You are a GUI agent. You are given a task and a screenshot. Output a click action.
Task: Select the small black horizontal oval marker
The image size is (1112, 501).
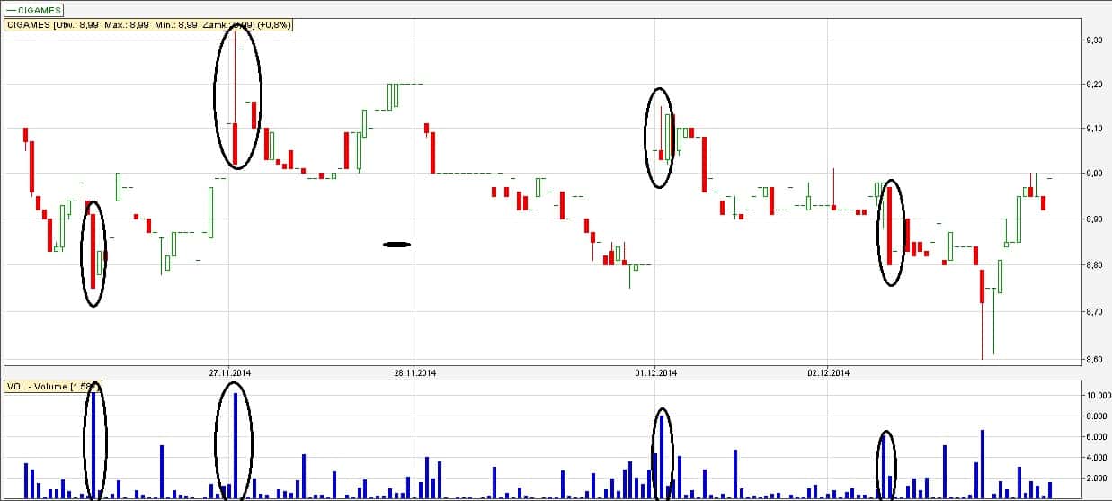click(396, 244)
